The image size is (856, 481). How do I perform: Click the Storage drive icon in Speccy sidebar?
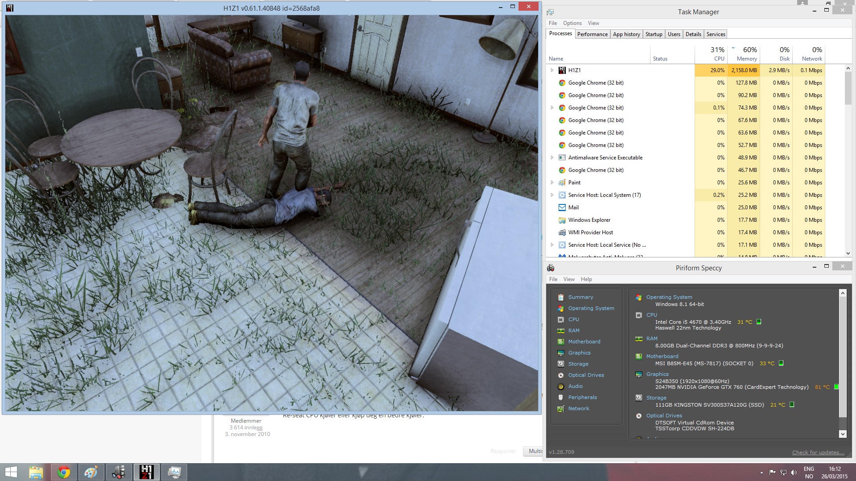click(x=561, y=364)
